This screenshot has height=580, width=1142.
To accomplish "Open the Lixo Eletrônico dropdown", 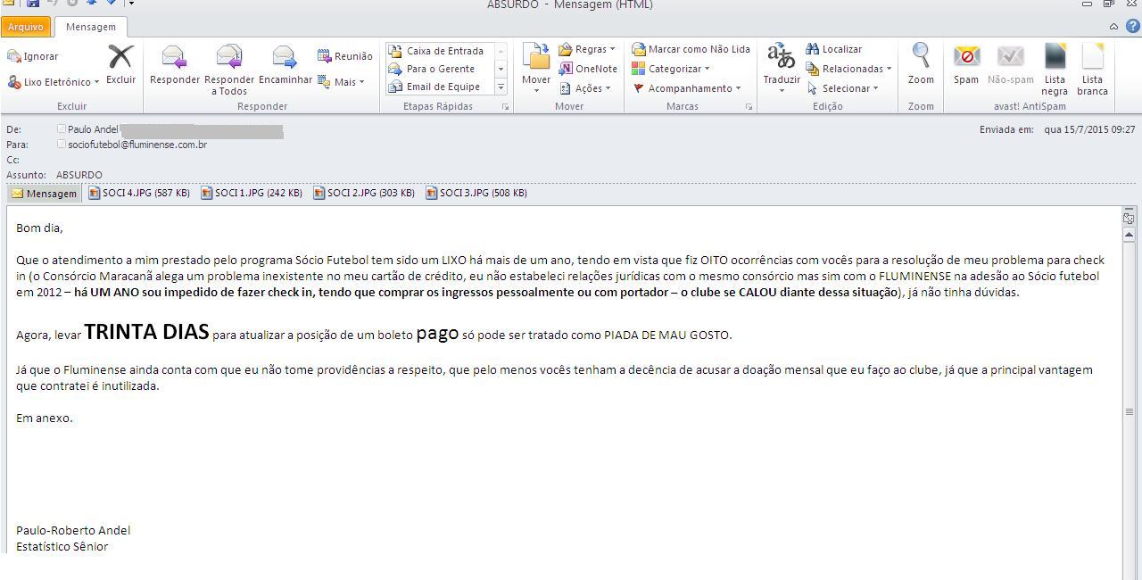I will (x=54, y=82).
